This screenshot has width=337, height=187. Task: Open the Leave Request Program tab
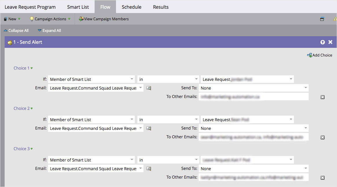coord(30,7)
